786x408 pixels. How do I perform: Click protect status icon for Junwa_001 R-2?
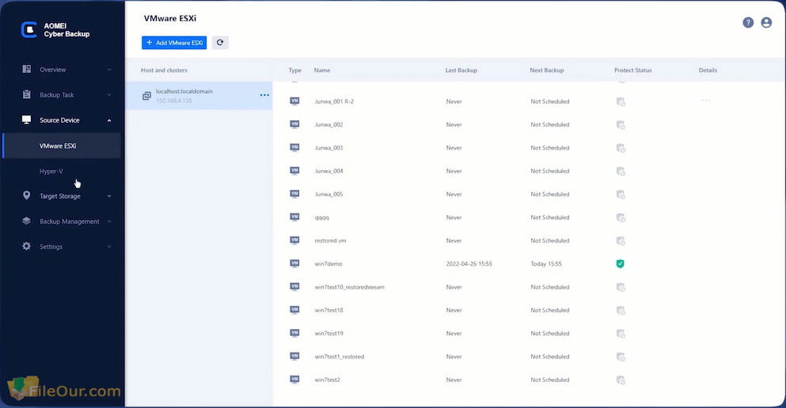(621, 102)
